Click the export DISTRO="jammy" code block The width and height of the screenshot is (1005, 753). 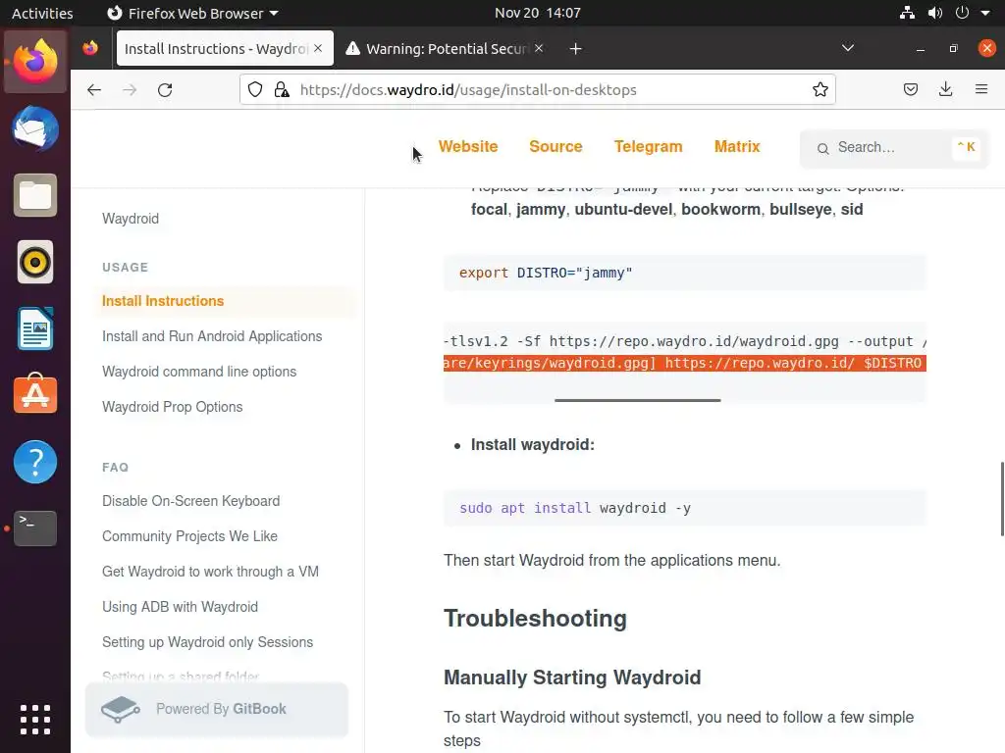coord(684,273)
